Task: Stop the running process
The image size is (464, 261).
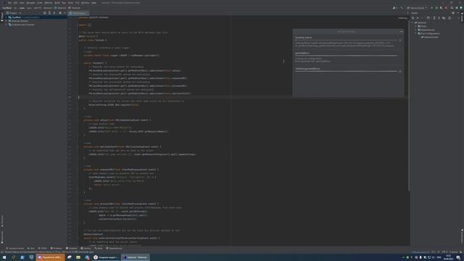Action: 447,8
